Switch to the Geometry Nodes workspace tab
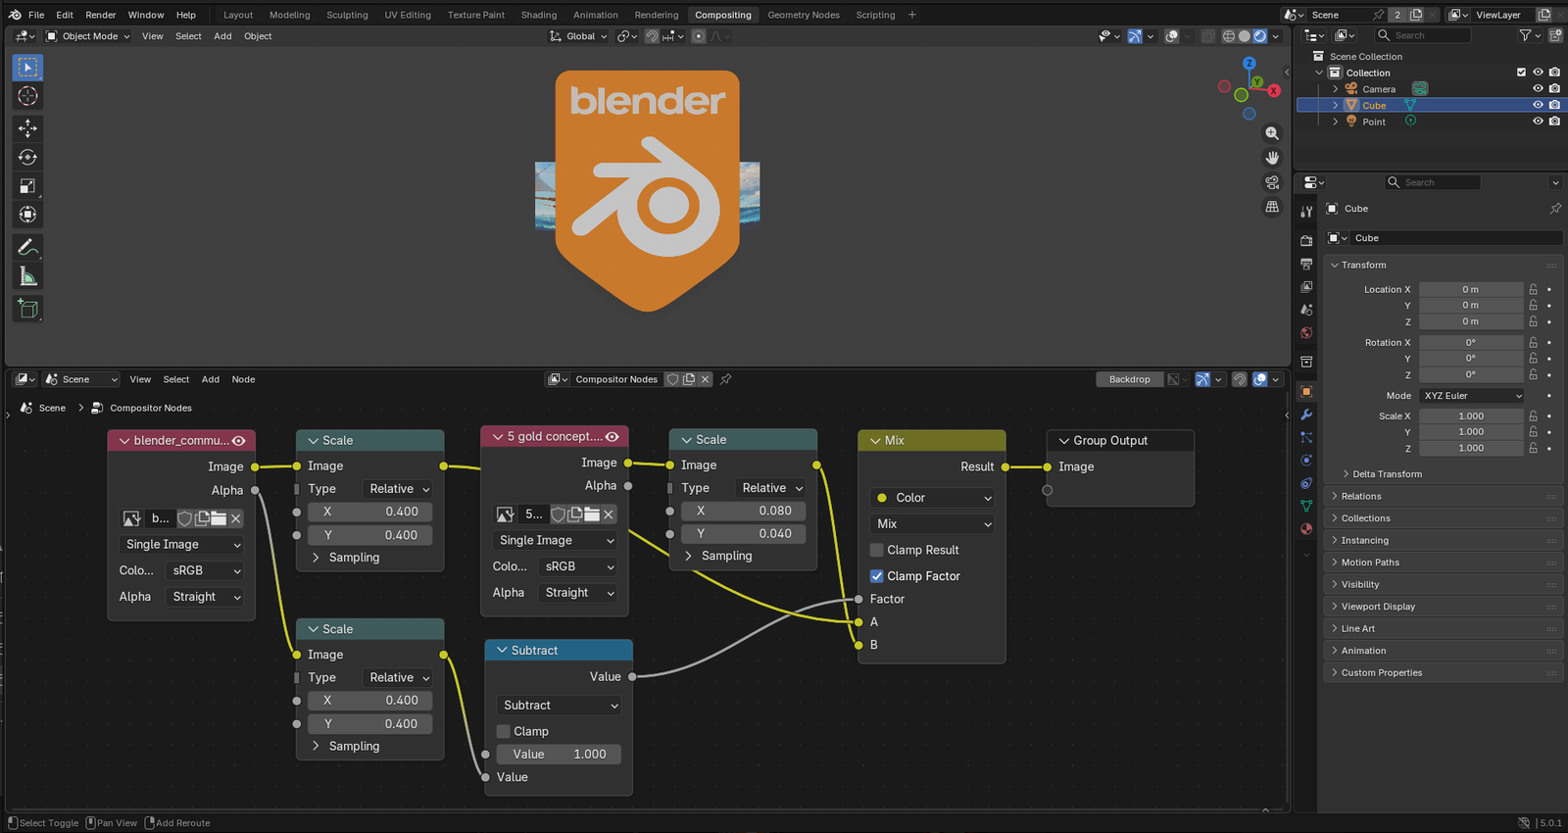This screenshot has height=833, width=1568. point(804,15)
